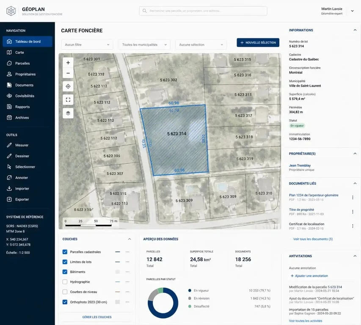
Task: Click Ajouter une annotation
Action: coord(309,276)
